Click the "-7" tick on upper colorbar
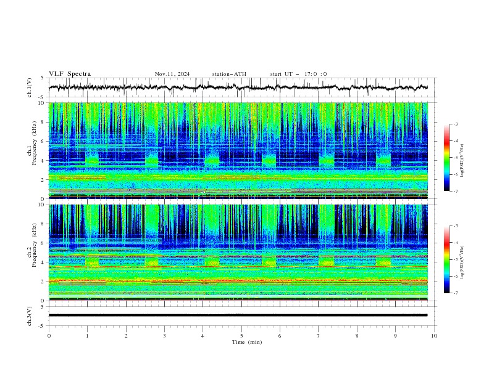The width and height of the screenshot is (489, 377). (x=455, y=191)
